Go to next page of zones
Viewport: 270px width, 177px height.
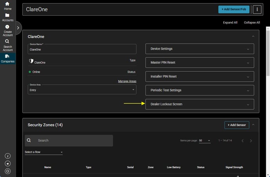click(251, 141)
